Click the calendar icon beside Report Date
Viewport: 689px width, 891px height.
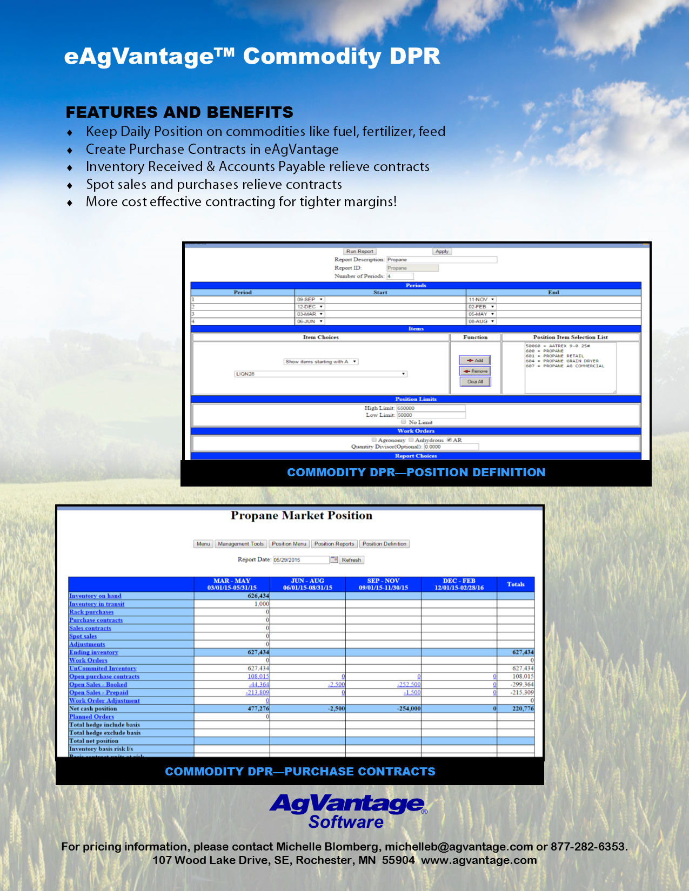(334, 559)
